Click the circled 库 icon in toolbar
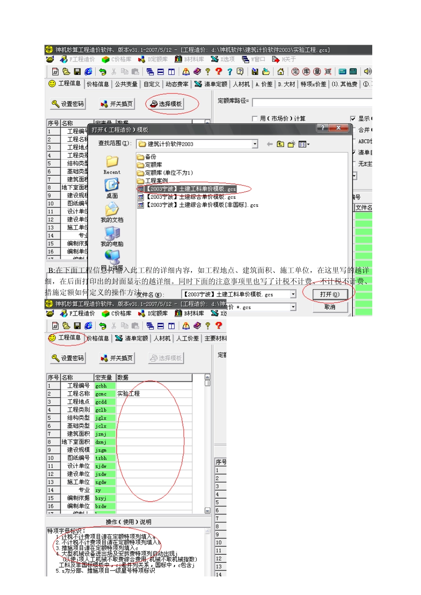The width and height of the screenshot is (421, 595). (306, 72)
